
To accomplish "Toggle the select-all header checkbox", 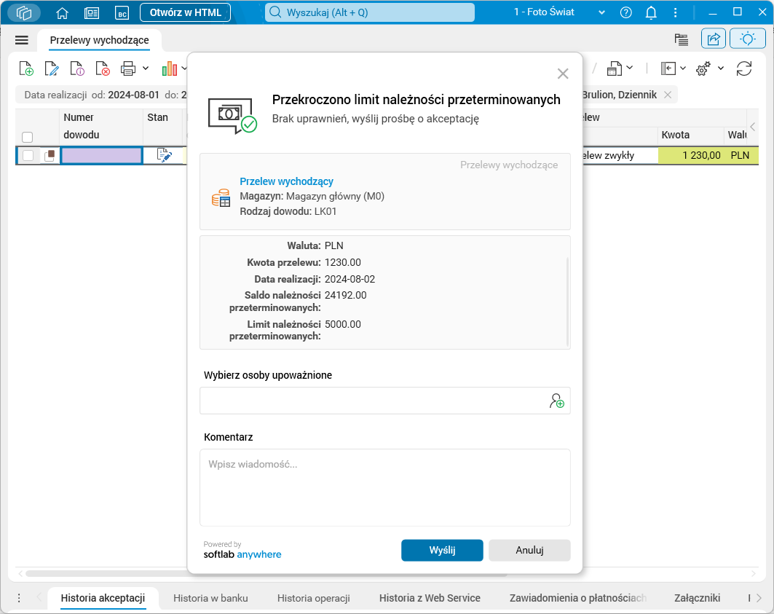I will coord(28,137).
